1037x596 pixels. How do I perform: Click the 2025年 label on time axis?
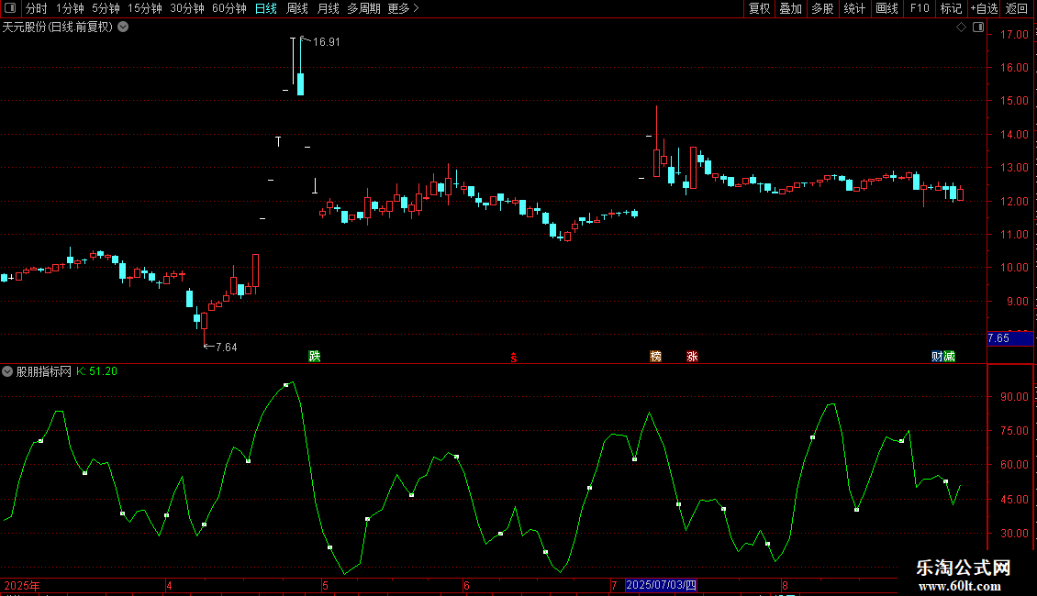[x=22, y=585]
